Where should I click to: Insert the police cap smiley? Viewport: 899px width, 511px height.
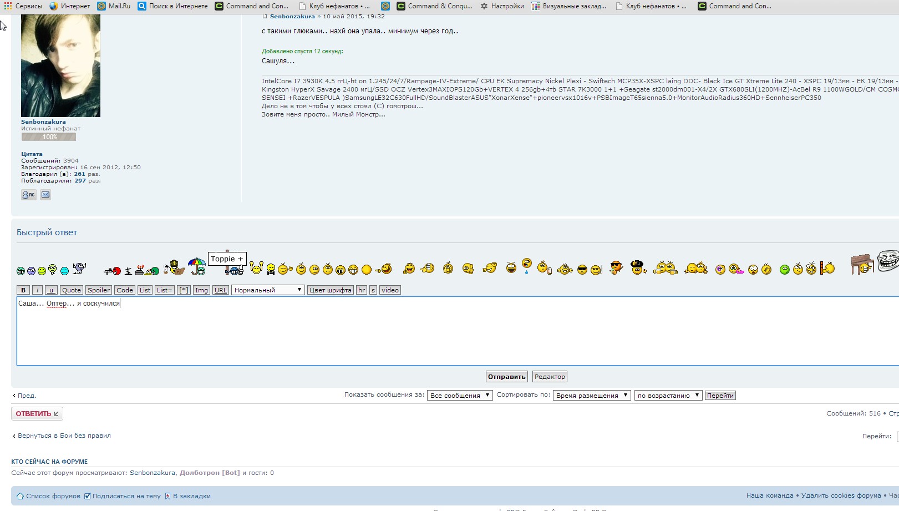638,267
